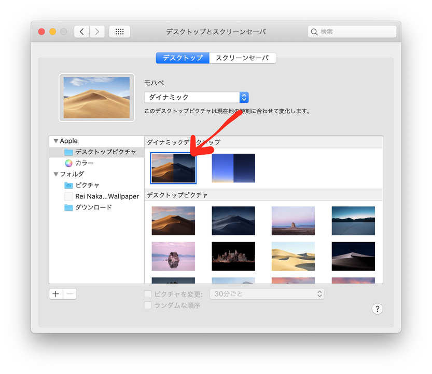Viewport: 432px width, 374px height.
Task: Minimize the window with the yellow button
Action: (x=52, y=32)
